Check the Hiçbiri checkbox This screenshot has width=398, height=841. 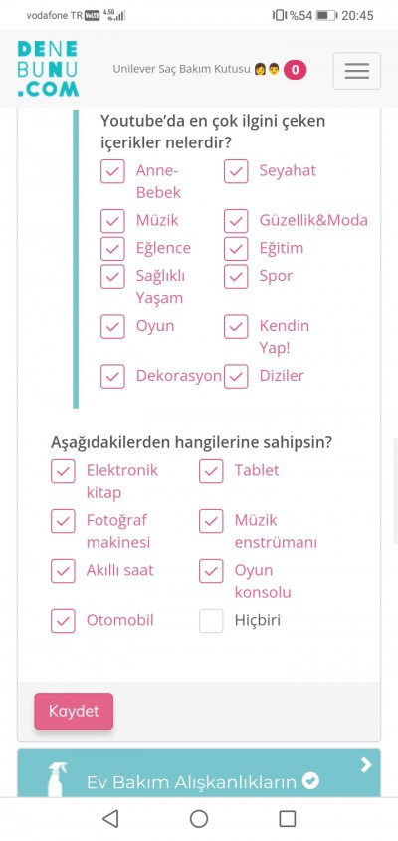click(211, 621)
